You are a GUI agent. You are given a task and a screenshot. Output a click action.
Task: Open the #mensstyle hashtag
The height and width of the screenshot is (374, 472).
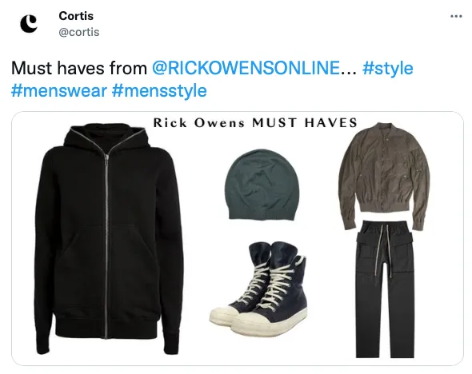[x=159, y=91]
